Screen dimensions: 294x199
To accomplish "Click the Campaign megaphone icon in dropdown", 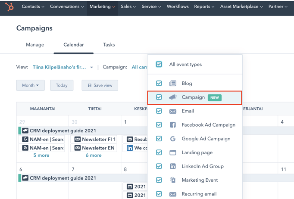I will point(173,97).
